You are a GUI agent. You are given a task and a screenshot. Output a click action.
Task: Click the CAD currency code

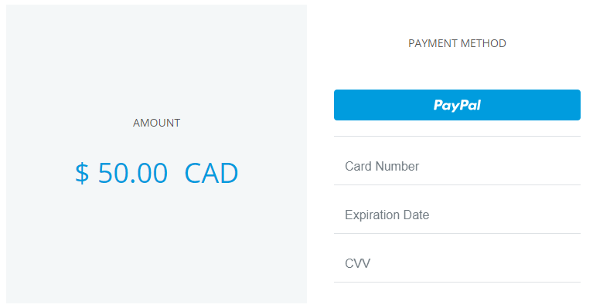[211, 173]
